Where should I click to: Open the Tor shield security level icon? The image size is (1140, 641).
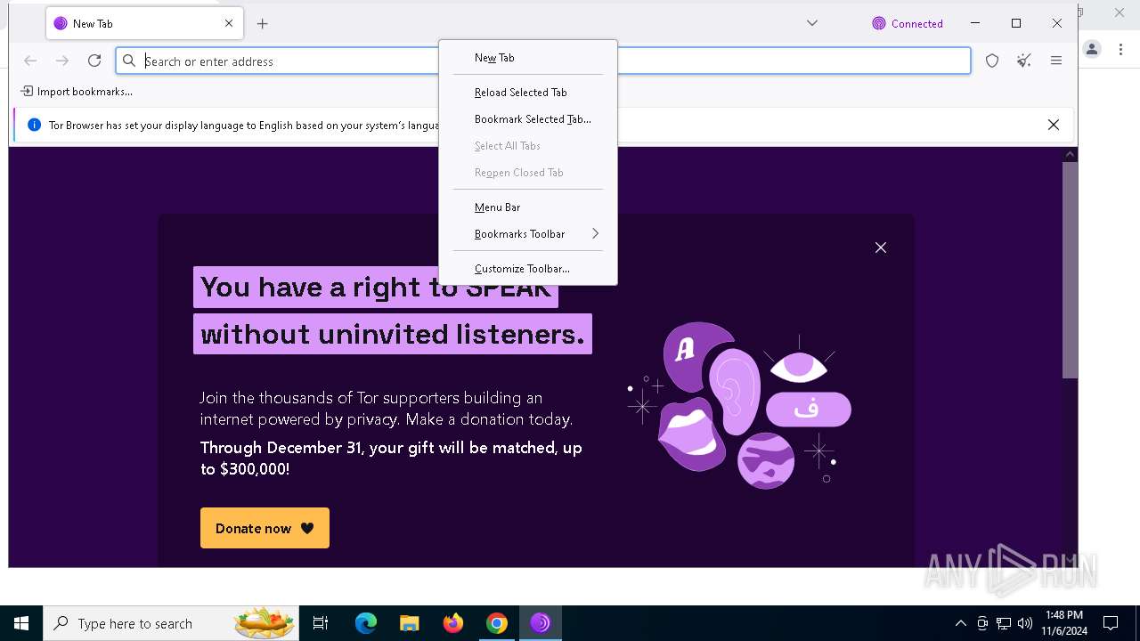992,61
